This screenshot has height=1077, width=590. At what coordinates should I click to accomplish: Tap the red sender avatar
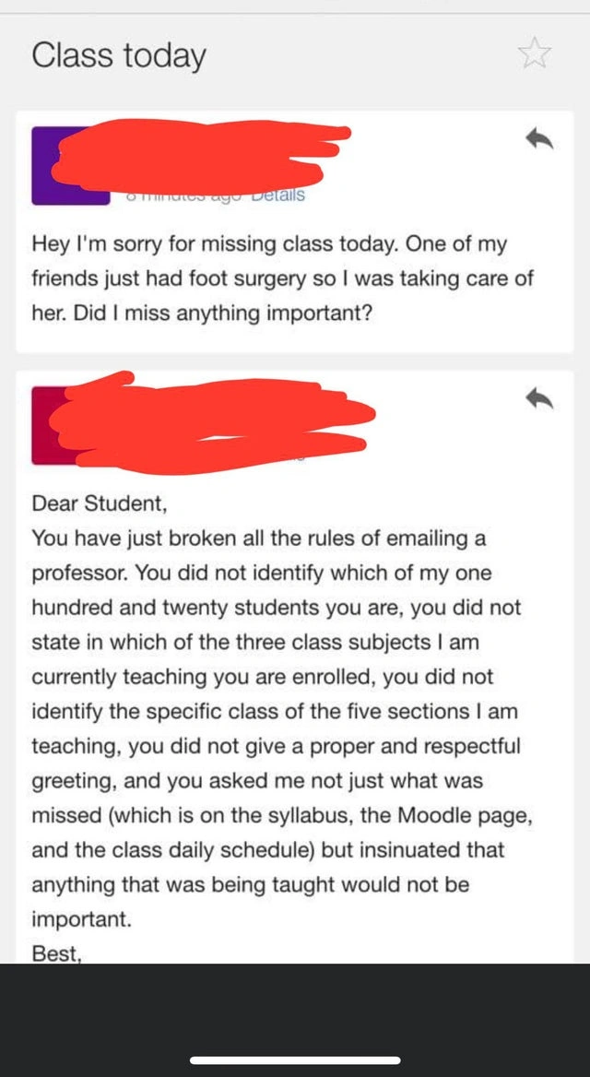[44, 426]
